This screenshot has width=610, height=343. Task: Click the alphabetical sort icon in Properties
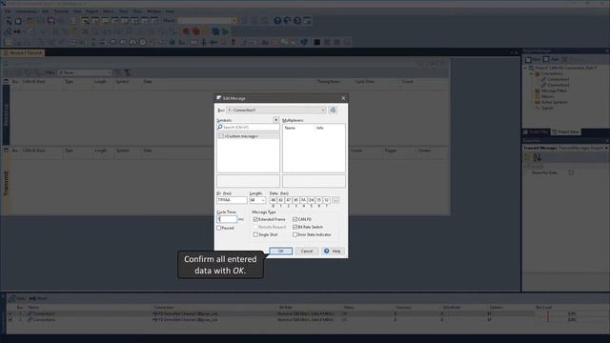(538, 157)
